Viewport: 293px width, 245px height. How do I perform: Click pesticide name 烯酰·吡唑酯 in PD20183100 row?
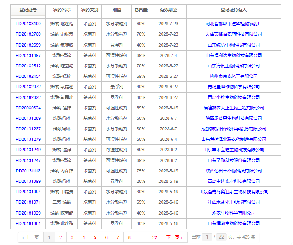pos(62,24)
